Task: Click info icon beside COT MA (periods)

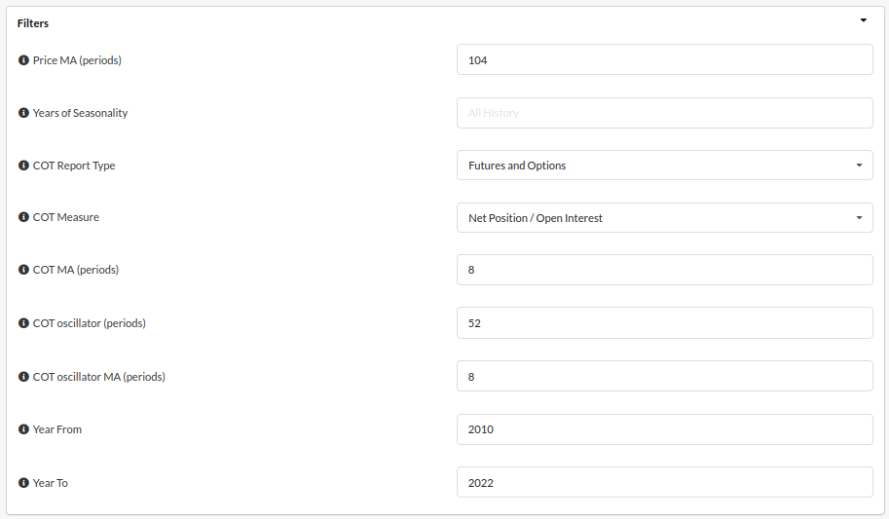Action: pos(23,270)
